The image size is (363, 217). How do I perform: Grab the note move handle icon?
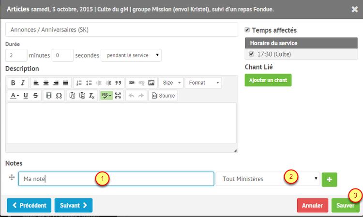[x=12, y=177]
